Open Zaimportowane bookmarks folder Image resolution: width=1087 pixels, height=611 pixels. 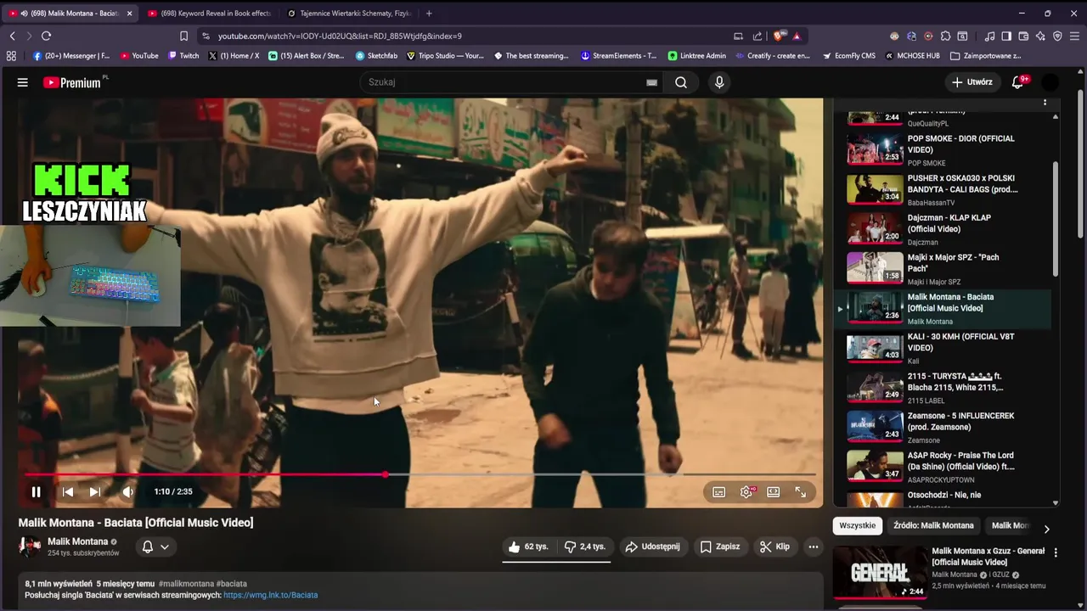coord(986,56)
